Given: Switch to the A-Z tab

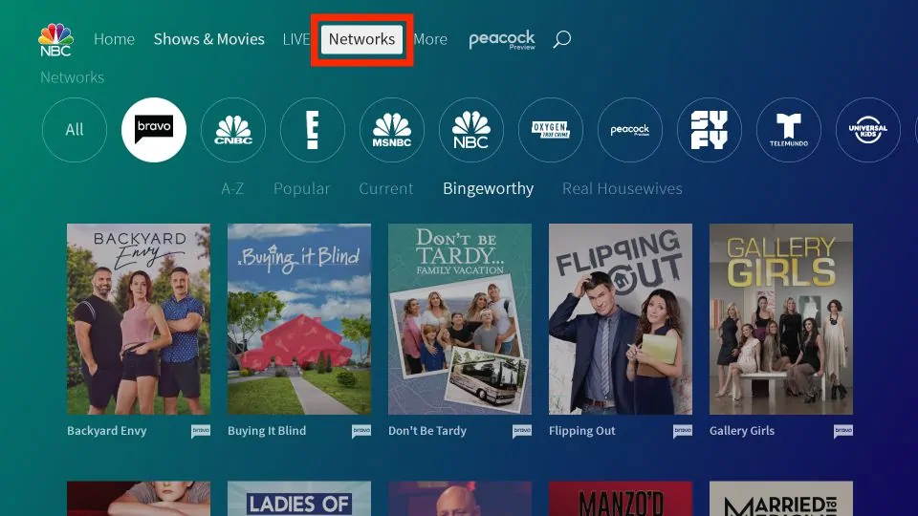Looking at the screenshot, I should click(232, 188).
